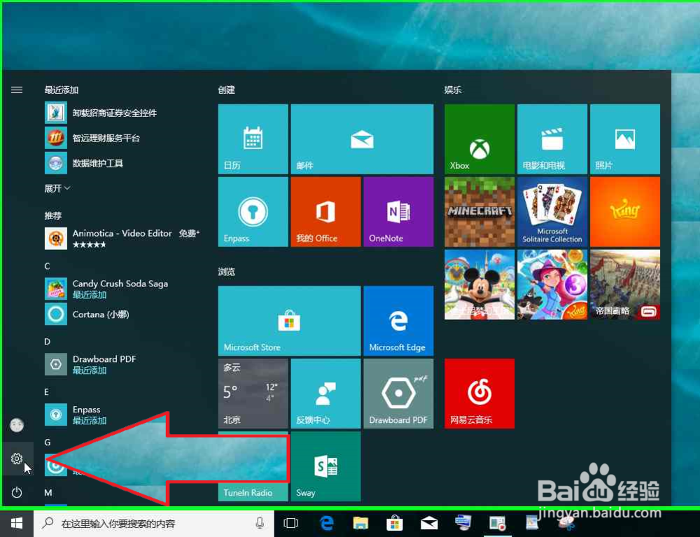Click the Windows Start button
The width and height of the screenshot is (700, 537).
click(x=17, y=523)
